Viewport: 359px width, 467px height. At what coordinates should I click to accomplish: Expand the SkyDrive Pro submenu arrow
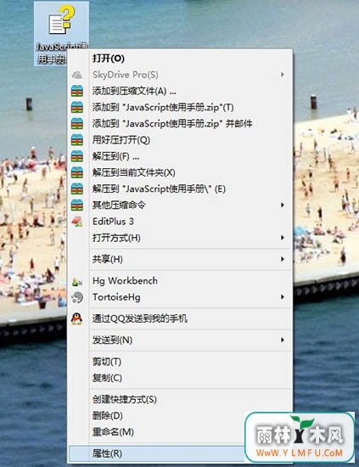[x=283, y=75]
